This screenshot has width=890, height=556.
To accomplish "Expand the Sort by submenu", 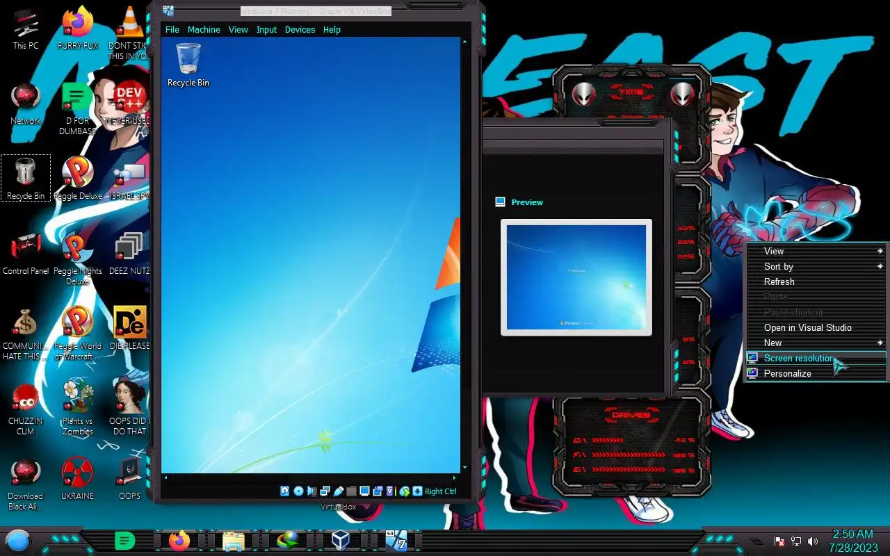I will [816, 266].
